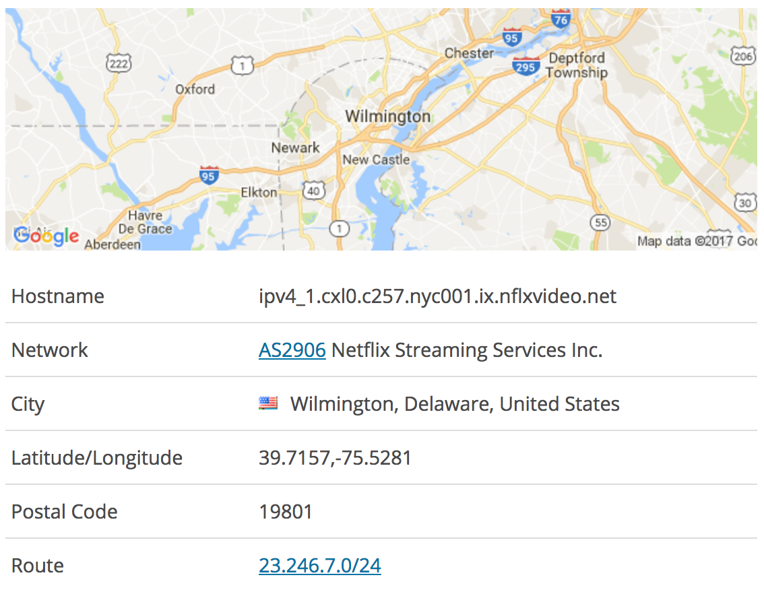Click the Route 40 shield near Elkton
The image size is (764, 594).
(313, 191)
